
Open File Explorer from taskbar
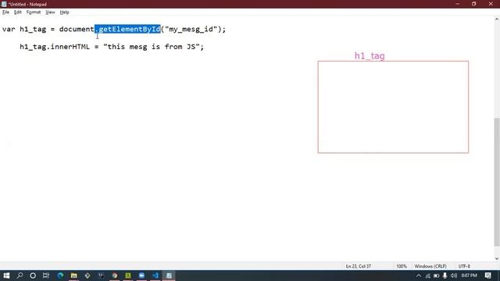point(74,276)
